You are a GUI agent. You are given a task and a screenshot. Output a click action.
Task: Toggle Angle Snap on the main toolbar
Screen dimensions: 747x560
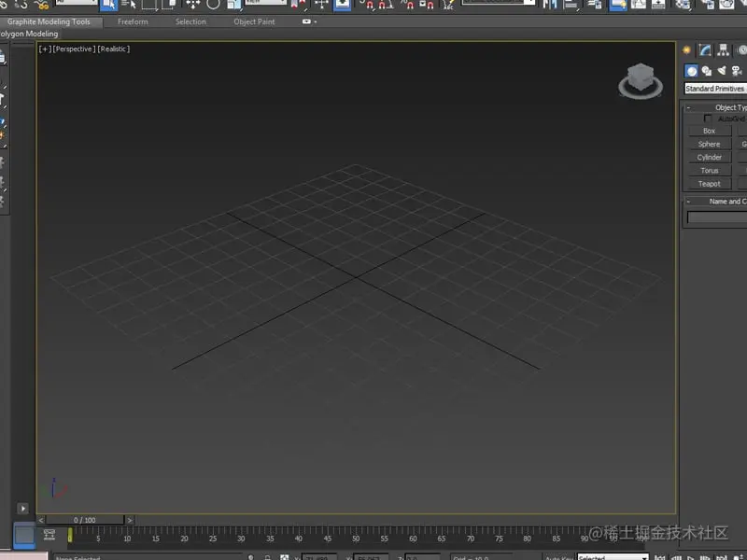tap(383, 6)
